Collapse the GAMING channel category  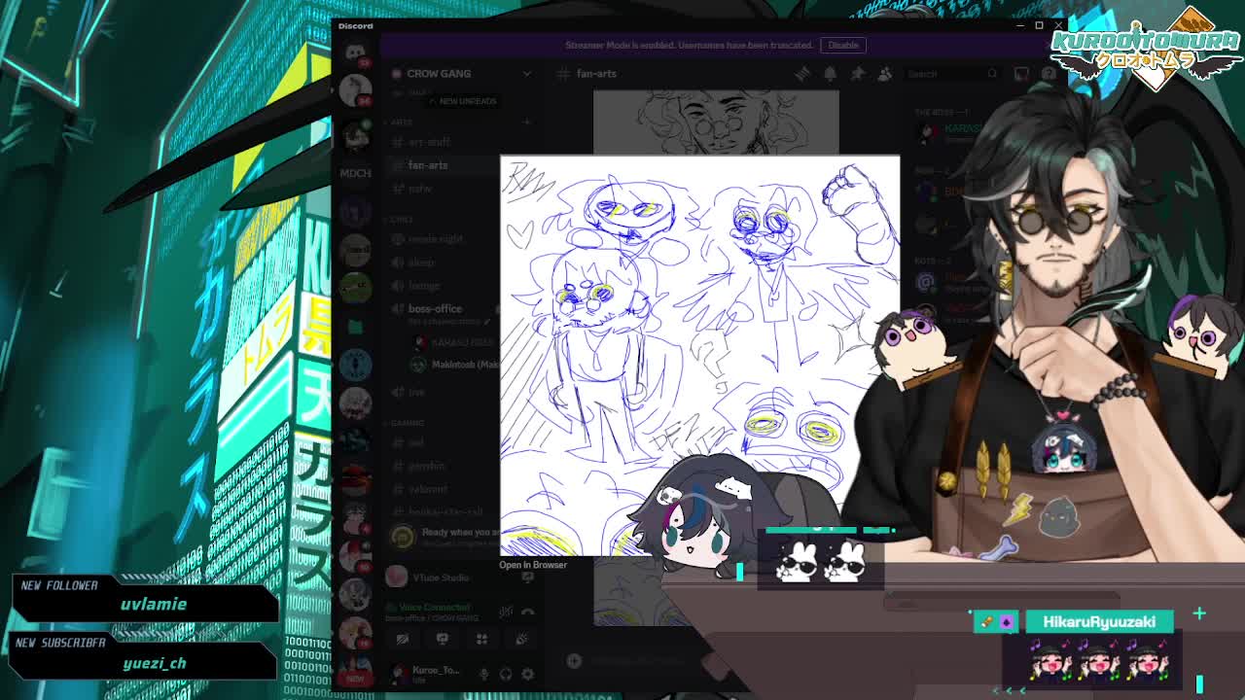click(x=407, y=423)
